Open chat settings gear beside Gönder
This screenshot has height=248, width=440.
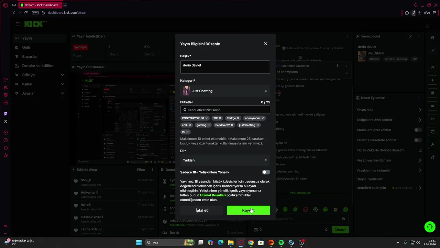click(326, 230)
